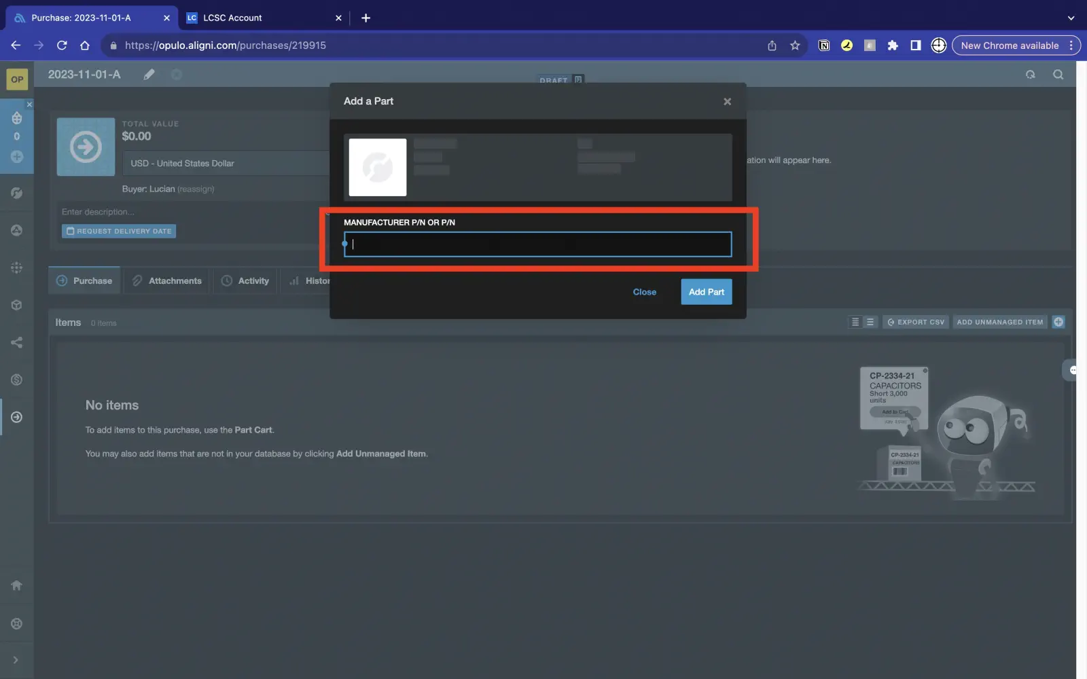The width and height of the screenshot is (1087, 679).
Task: Click the home icon in the sidebar
Action: 17,585
